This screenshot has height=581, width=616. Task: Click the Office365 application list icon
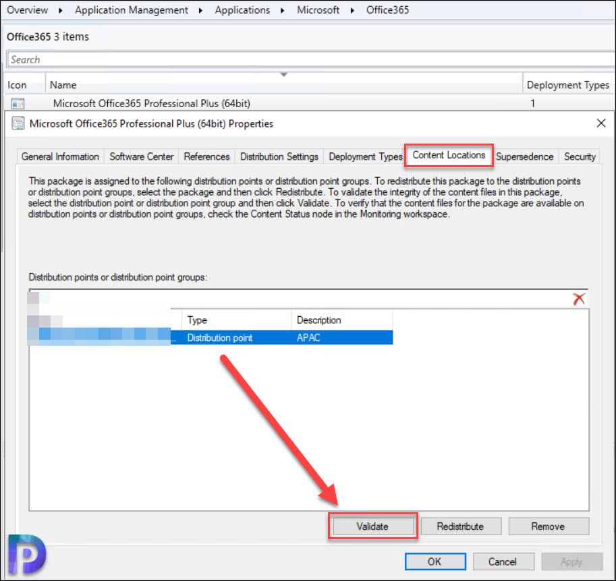point(18,104)
